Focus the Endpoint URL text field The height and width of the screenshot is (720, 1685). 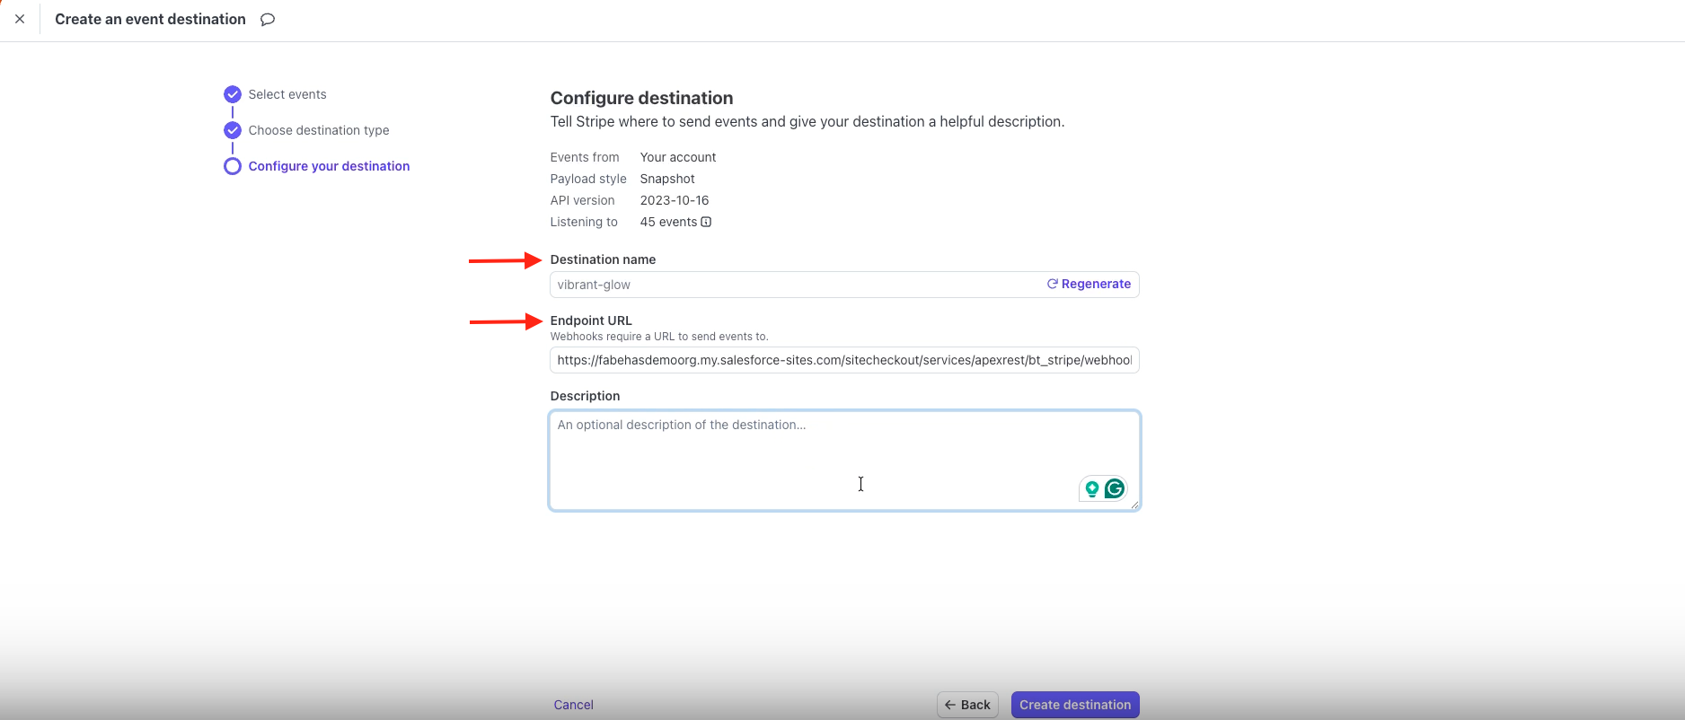pos(843,360)
